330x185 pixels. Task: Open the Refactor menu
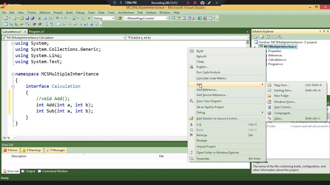45,12
